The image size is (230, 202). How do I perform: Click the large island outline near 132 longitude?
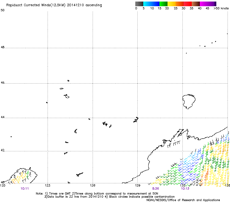[189, 102]
